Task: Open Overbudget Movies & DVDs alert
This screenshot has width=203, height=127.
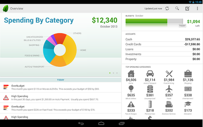Action: tap(61, 87)
